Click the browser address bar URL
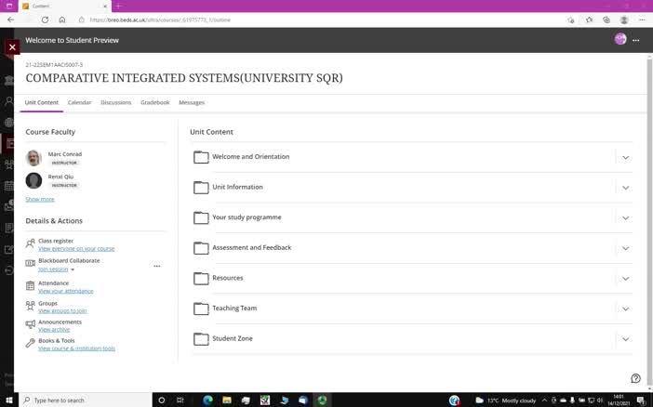This screenshot has width=653, height=407. pyautogui.click(x=160, y=20)
